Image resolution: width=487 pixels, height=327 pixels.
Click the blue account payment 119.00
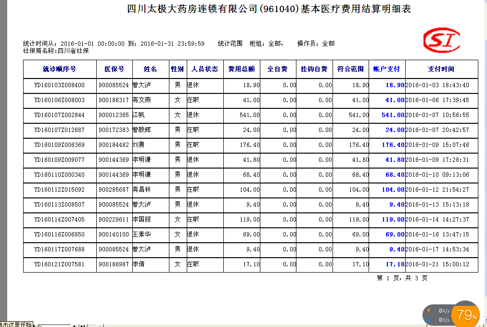(x=393, y=220)
